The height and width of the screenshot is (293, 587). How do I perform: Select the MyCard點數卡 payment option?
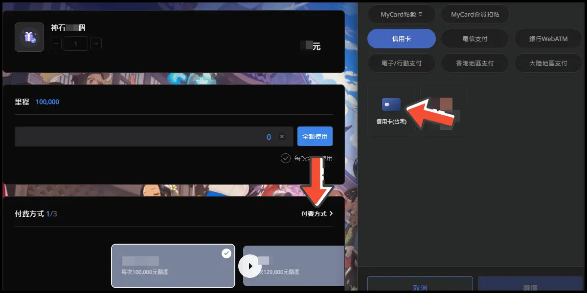(x=401, y=15)
